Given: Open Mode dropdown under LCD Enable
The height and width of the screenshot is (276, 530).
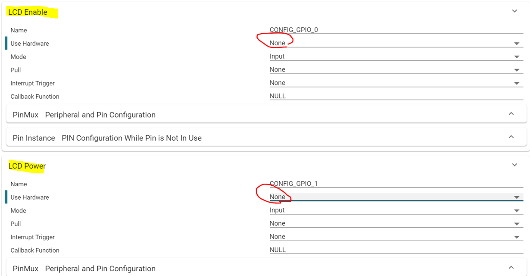Looking at the screenshot, I should (396, 56).
